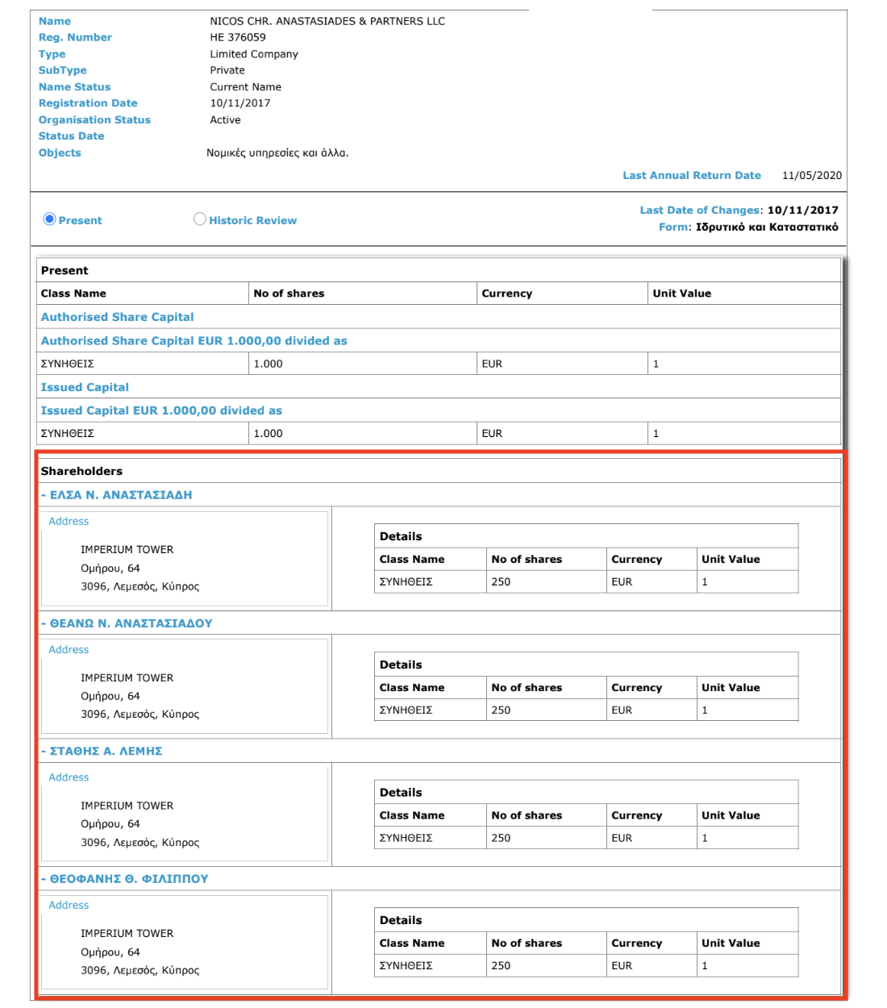Select the Historic Review radio button
The image size is (887, 1008).
click(200, 219)
